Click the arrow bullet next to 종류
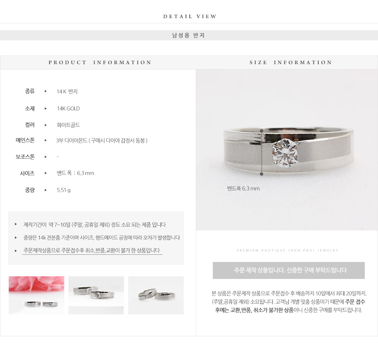Screen dimensions: 378x348 point(46,91)
